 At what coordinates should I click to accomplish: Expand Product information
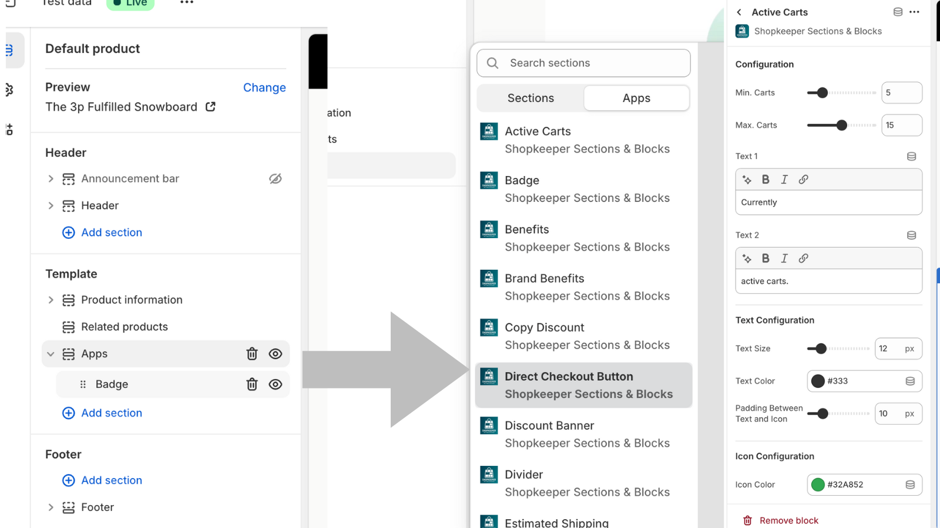[x=51, y=300]
